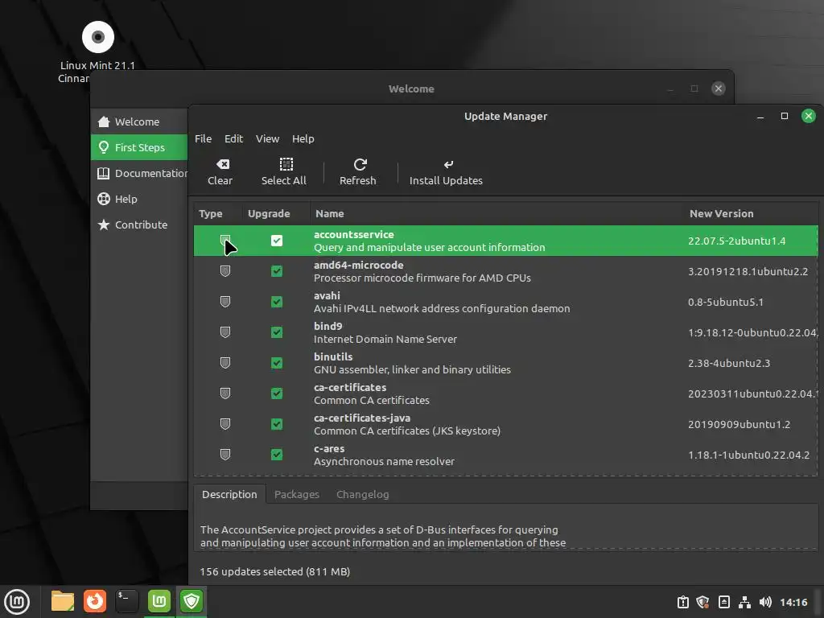Image resolution: width=824 pixels, height=618 pixels.
Task: Click Select All in the toolbar
Action: coord(284,172)
